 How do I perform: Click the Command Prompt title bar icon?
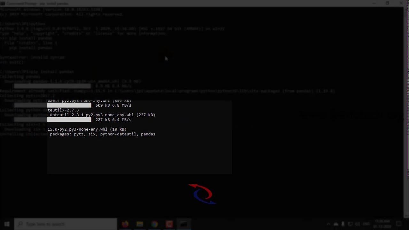pos(3,4)
